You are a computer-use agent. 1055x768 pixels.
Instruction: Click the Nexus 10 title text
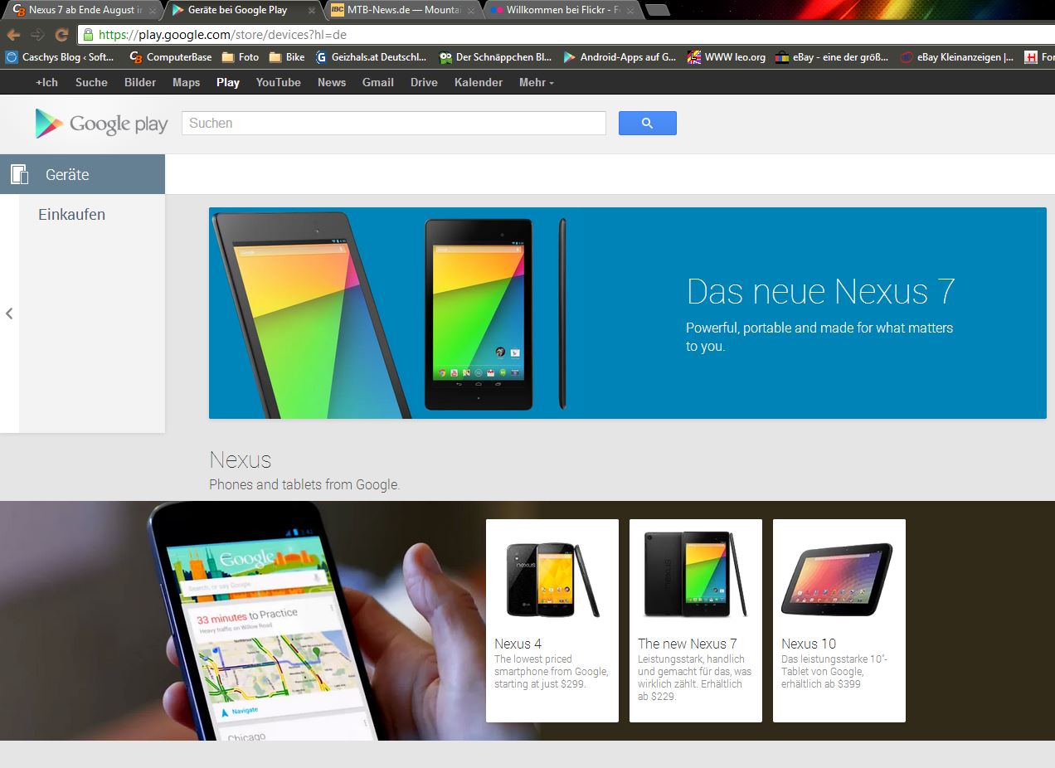(809, 644)
